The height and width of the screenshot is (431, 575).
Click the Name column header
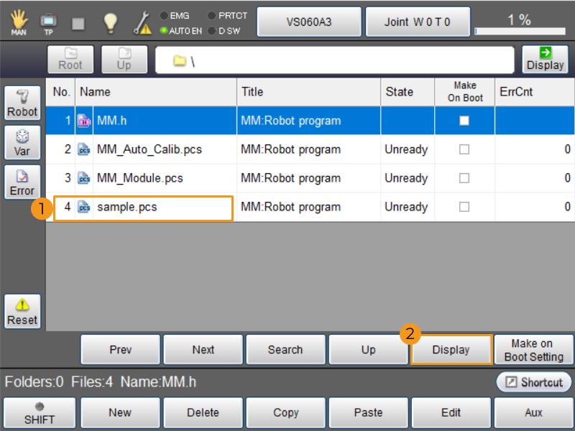click(x=156, y=92)
